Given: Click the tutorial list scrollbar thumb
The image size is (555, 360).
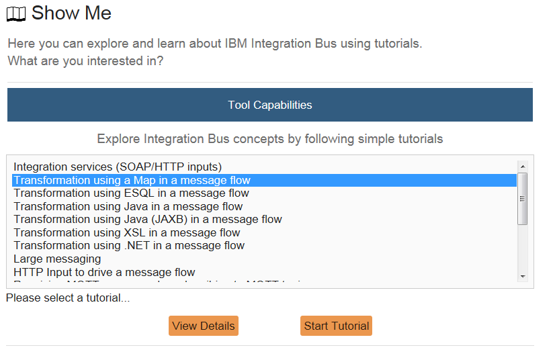Looking at the screenshot, I should click(522, 198).
